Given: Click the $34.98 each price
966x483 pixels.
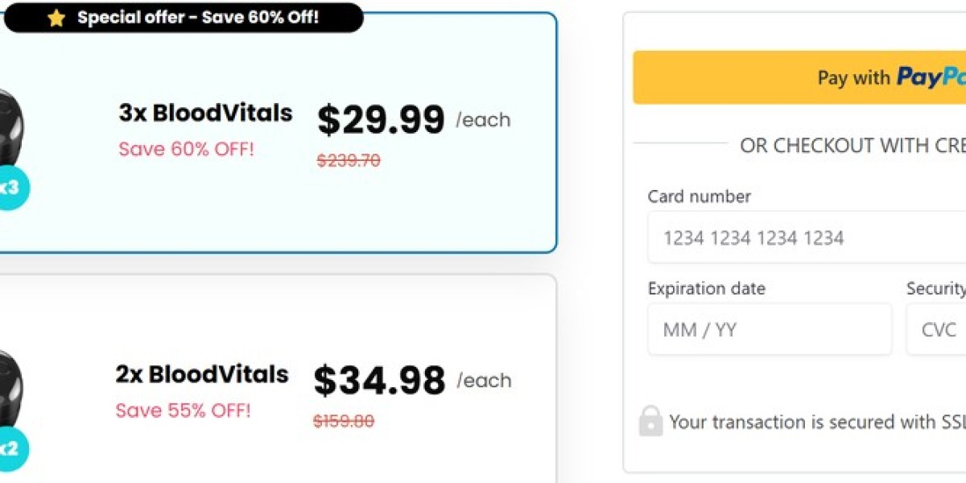Looking at the screenshot, I should (x=379, y=381).
